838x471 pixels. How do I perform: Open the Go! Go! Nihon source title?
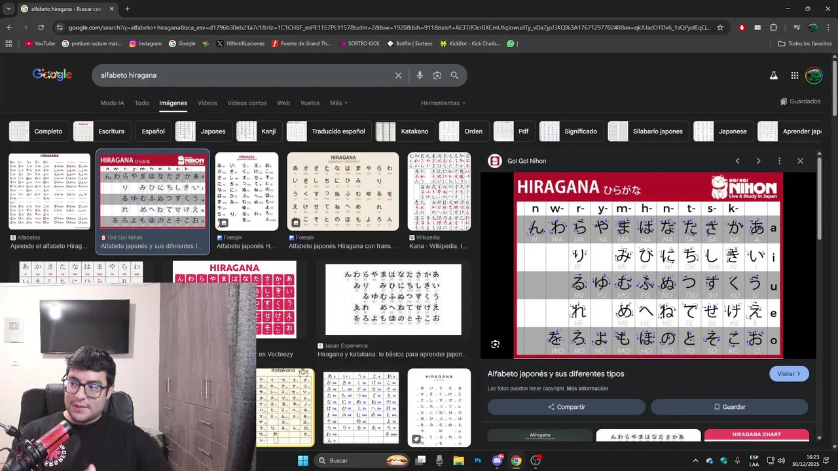point(526,161)
